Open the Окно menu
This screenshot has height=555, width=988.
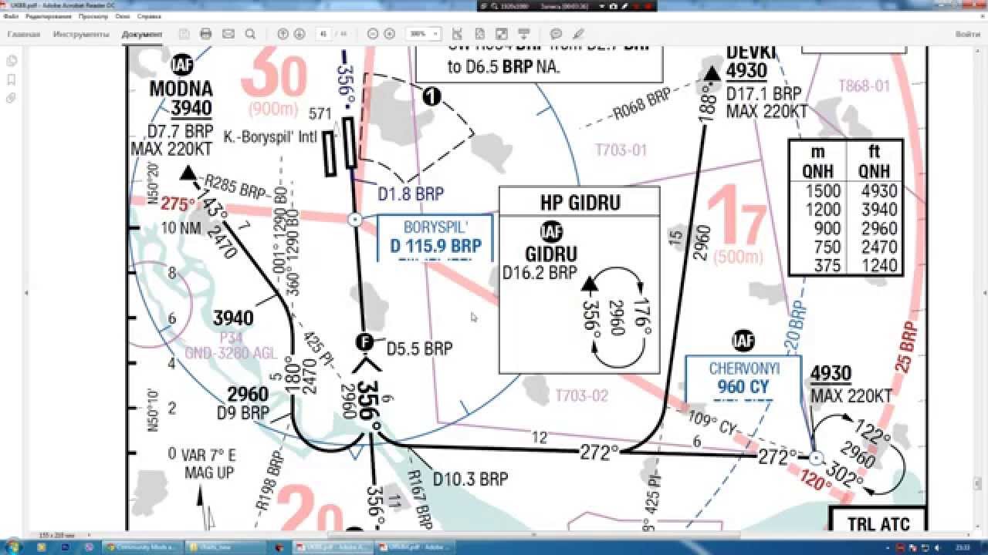point(123,15)
